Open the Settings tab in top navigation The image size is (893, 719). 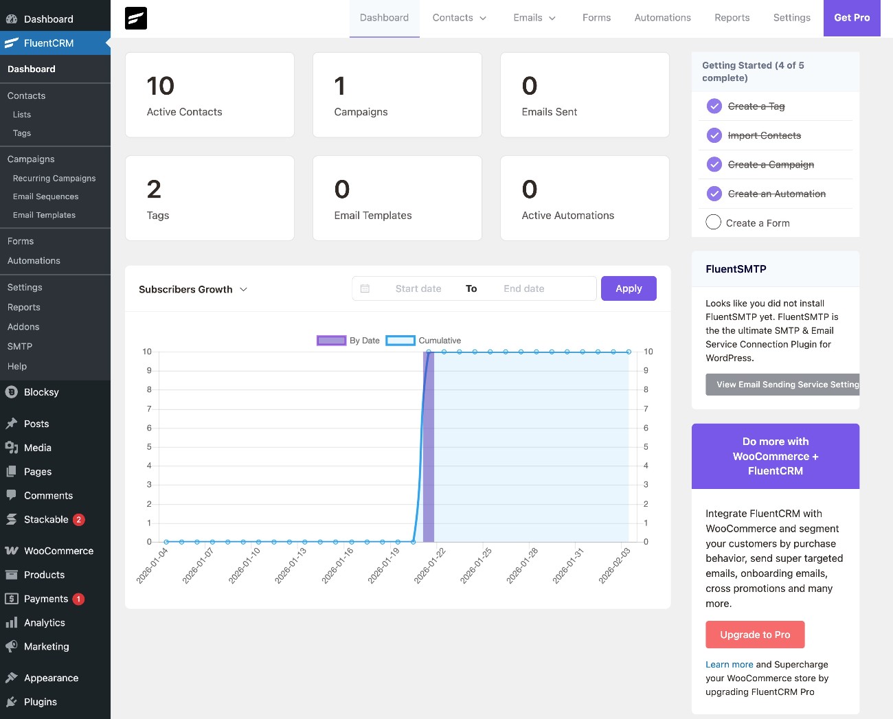791,18
